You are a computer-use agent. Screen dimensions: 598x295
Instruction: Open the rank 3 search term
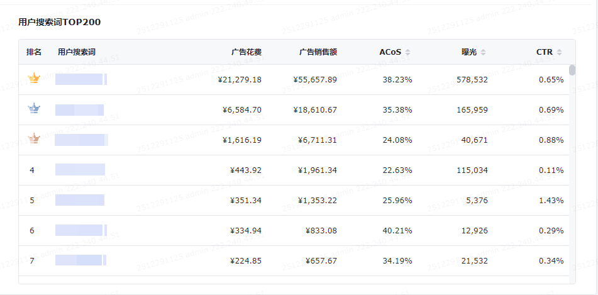[80, 140]
